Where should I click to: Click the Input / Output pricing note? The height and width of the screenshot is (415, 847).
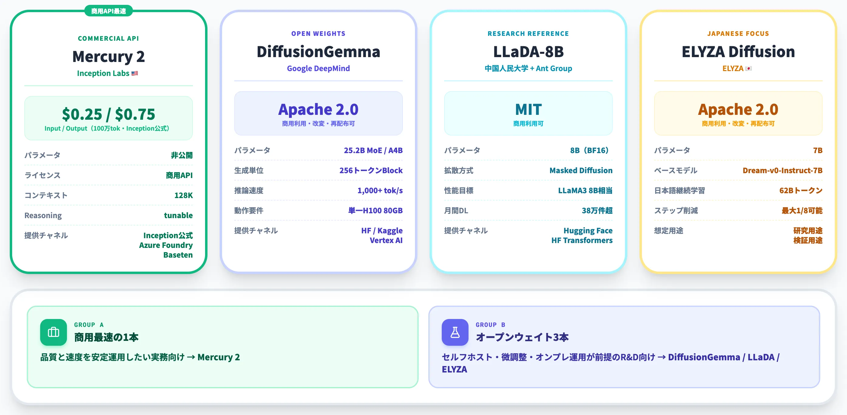click(107, 129)
